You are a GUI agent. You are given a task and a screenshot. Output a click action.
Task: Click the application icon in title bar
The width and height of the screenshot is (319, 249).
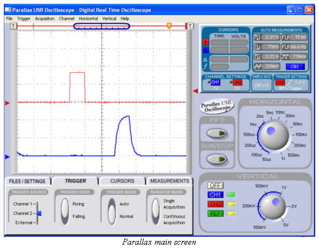point(8,10)
